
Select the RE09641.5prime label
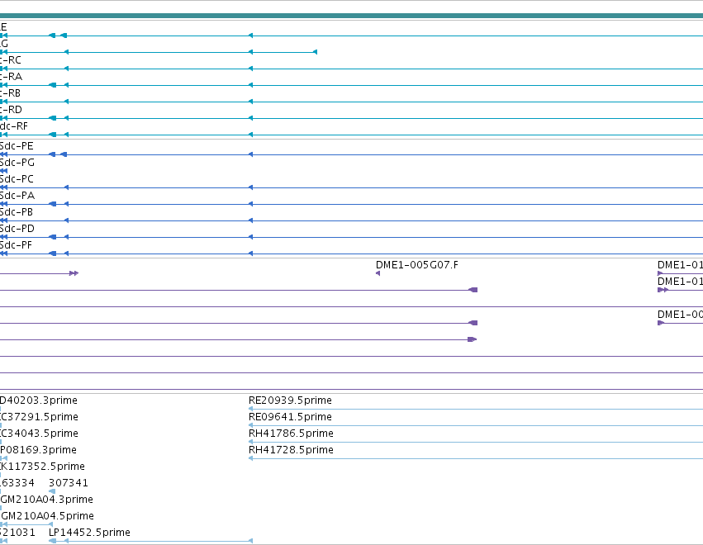point(290,417)
